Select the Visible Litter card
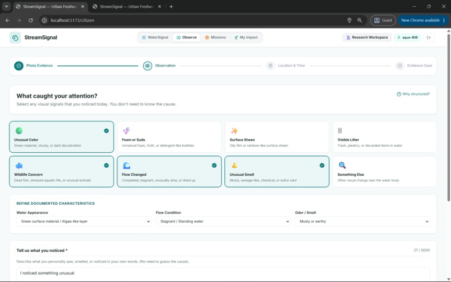The height and width of the screenshot is (282, 451). click(384, 137)
